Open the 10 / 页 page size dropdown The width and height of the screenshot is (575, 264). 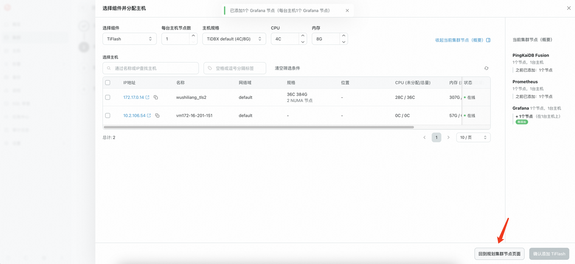[x=473, y=137]
